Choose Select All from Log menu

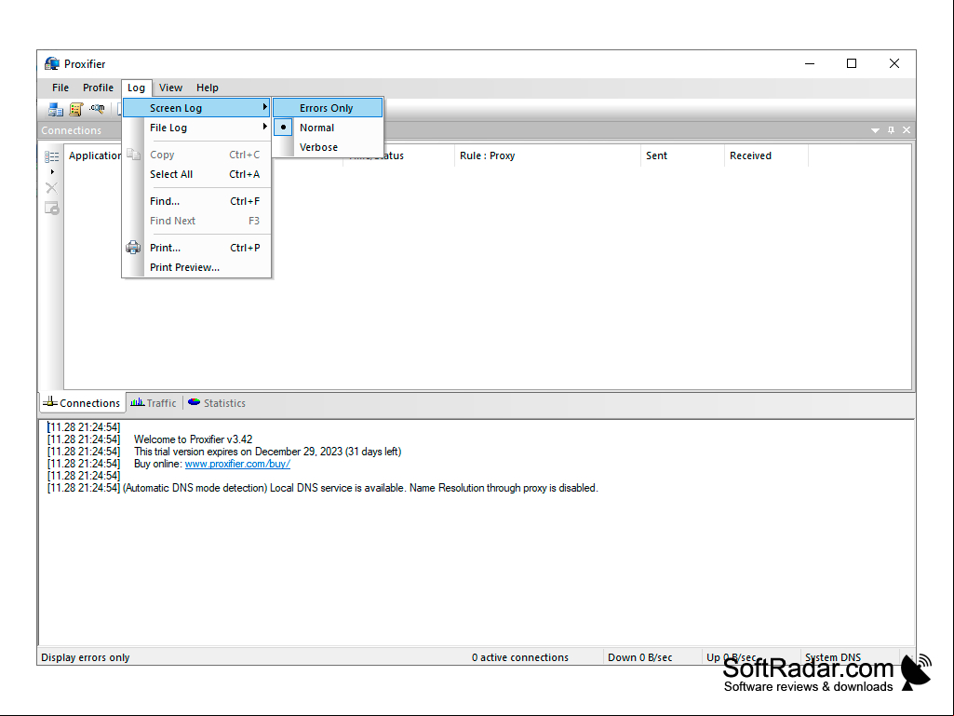196,174
